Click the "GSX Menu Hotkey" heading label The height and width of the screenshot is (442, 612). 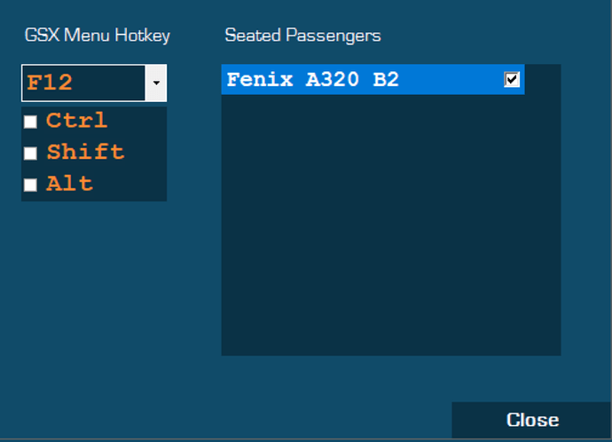coord(97,36)
